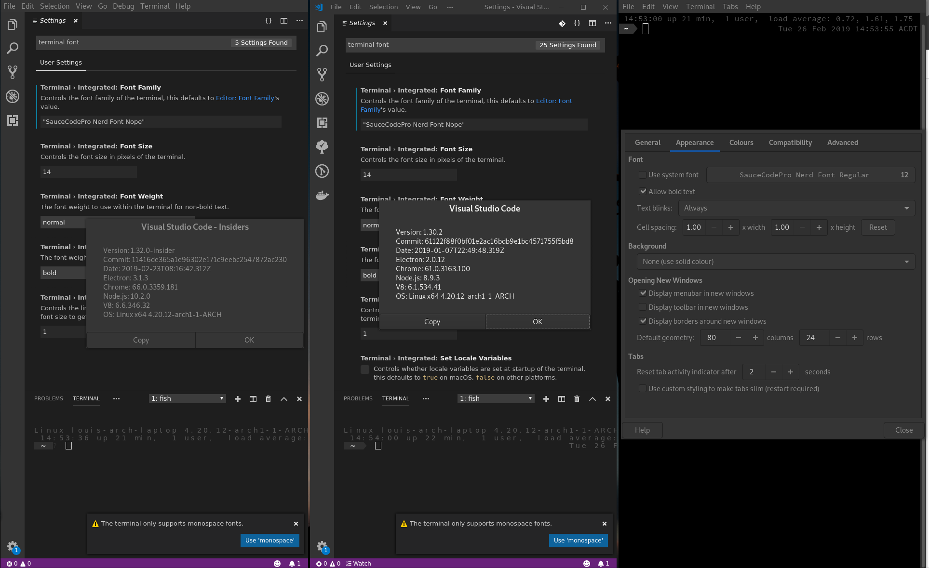929x568 pixels.
Task: Switch to the Colours tab
Action: (x=741, y=143)
